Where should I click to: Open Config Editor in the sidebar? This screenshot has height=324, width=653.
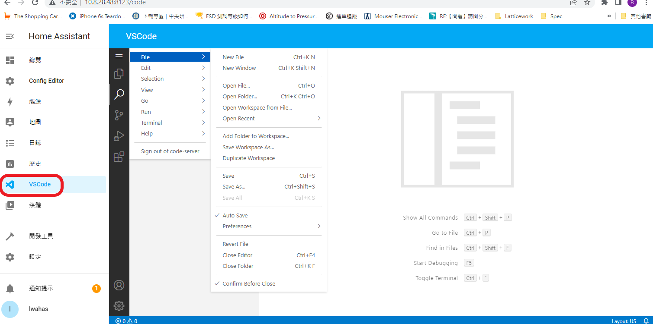[54, 81]
